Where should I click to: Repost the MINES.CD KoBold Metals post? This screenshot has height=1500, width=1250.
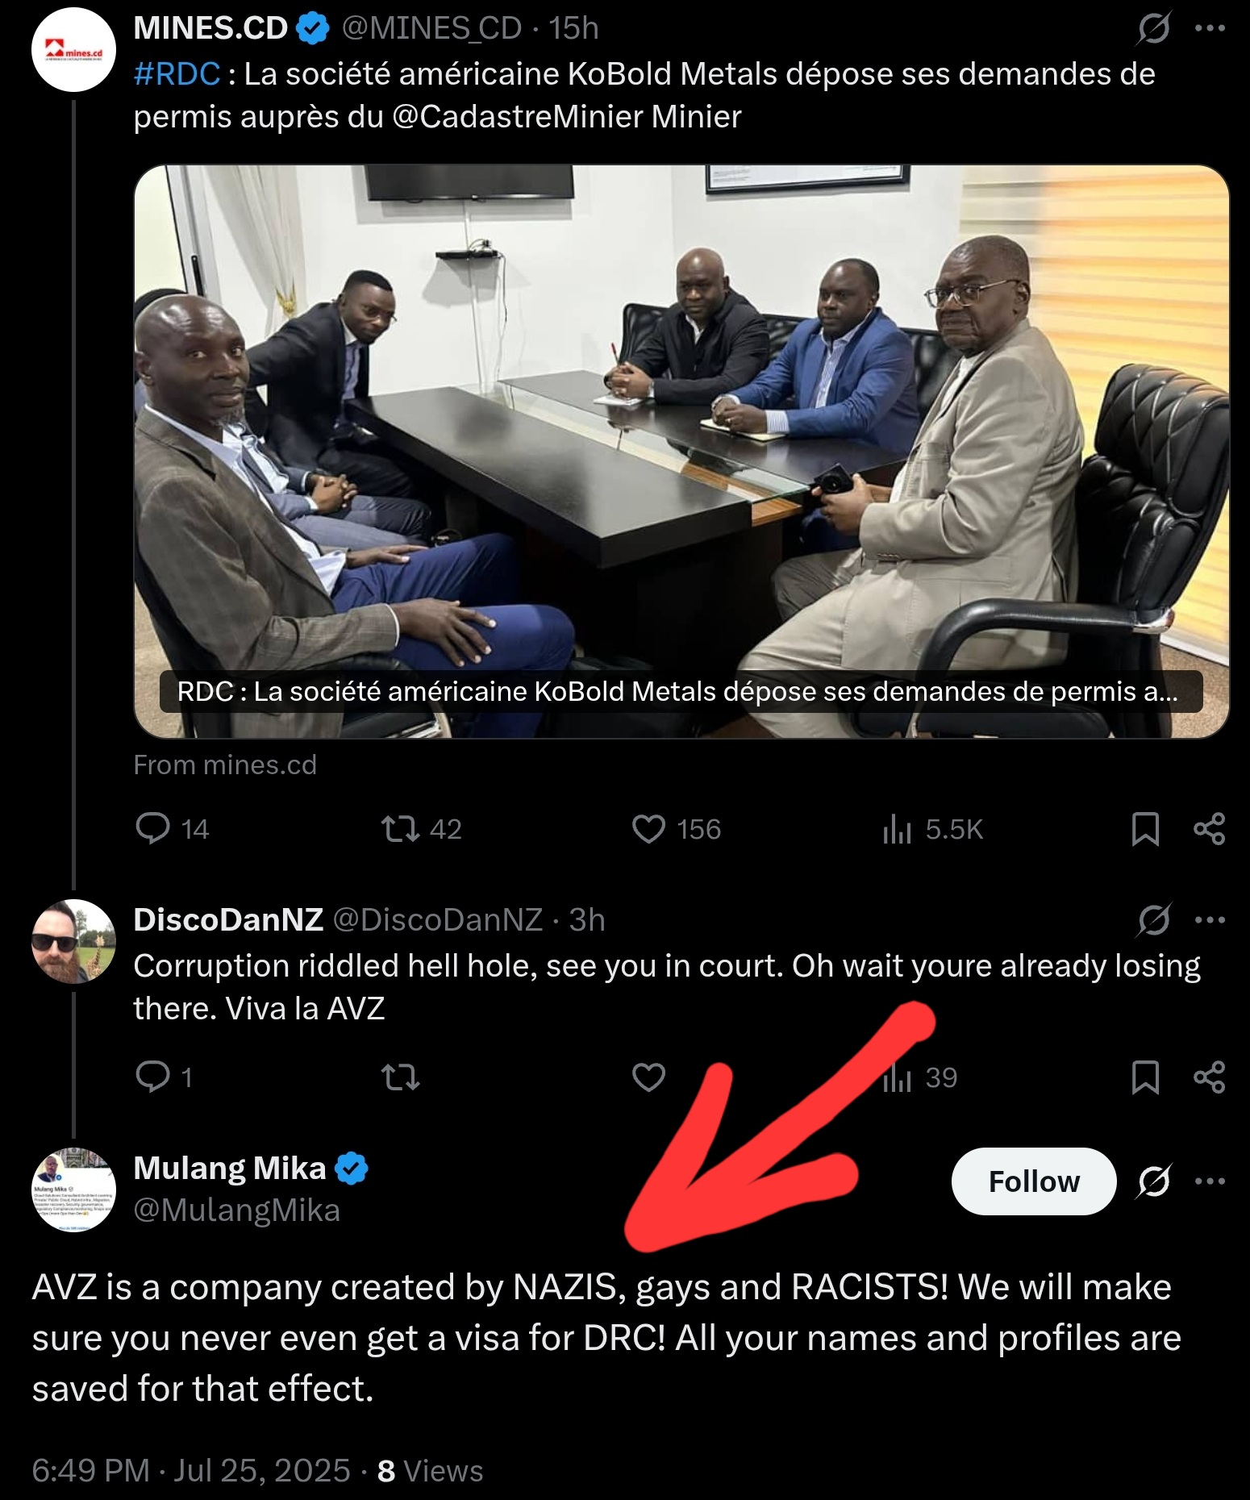click(x=400, y=828)
